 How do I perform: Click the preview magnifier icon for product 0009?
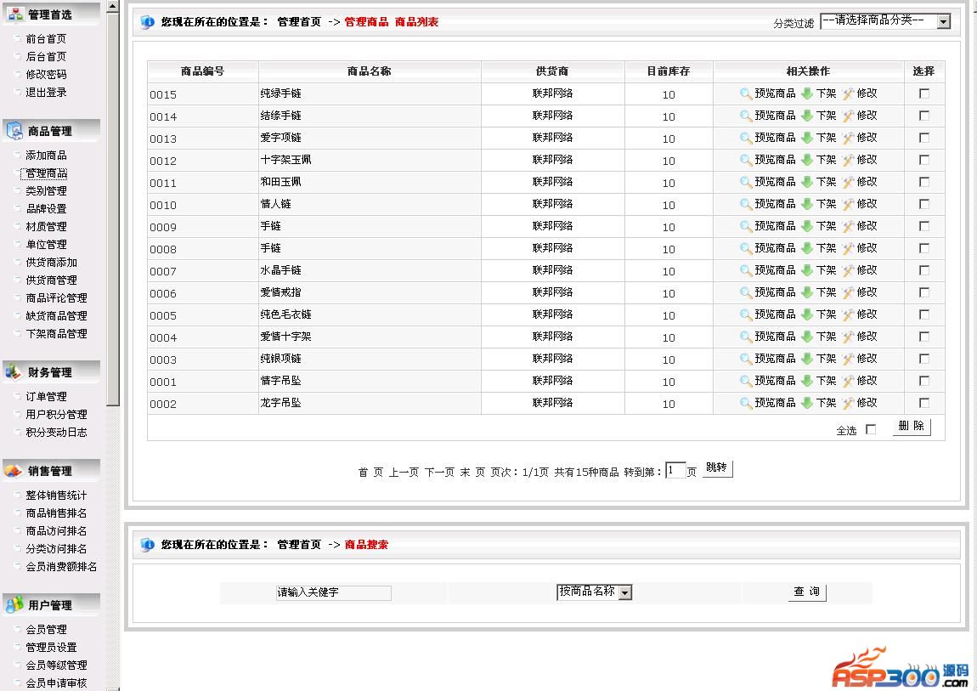tap(746, 225)
